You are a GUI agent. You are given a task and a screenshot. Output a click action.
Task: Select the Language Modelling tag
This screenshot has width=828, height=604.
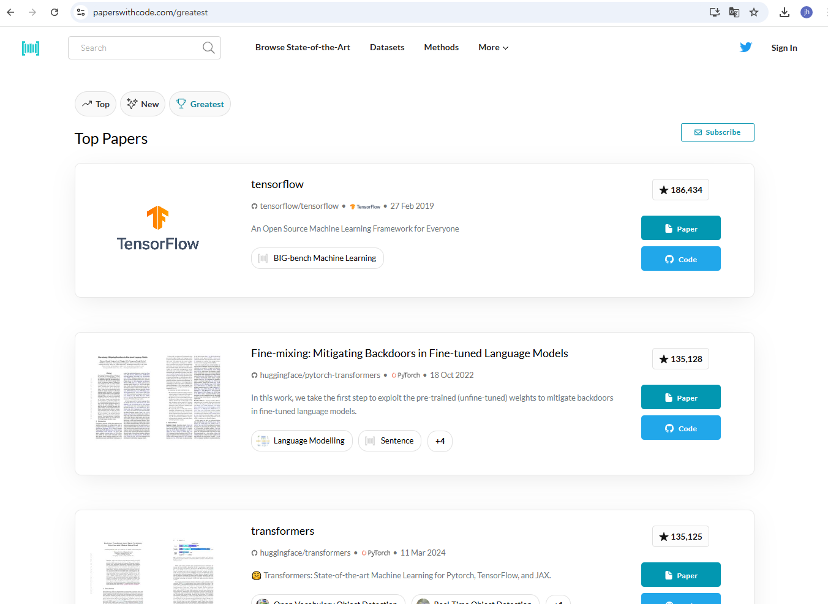[x=302, y=440]
